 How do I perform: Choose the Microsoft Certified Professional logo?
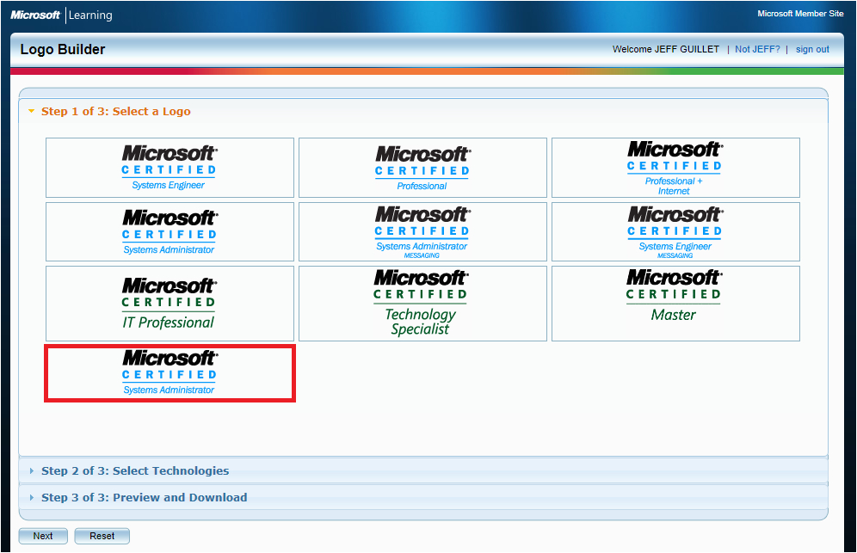pyautogui.click(x=422, y=167)
